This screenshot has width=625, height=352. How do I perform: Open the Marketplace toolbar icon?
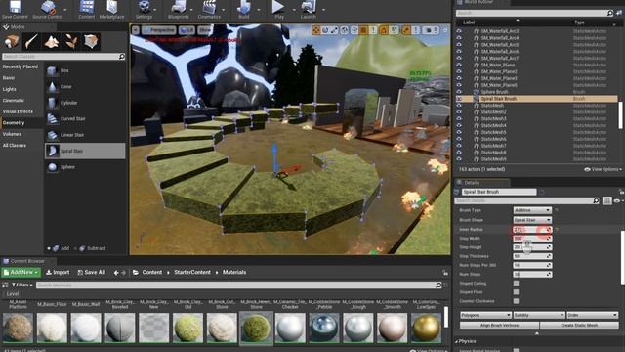tap(111, 9)
